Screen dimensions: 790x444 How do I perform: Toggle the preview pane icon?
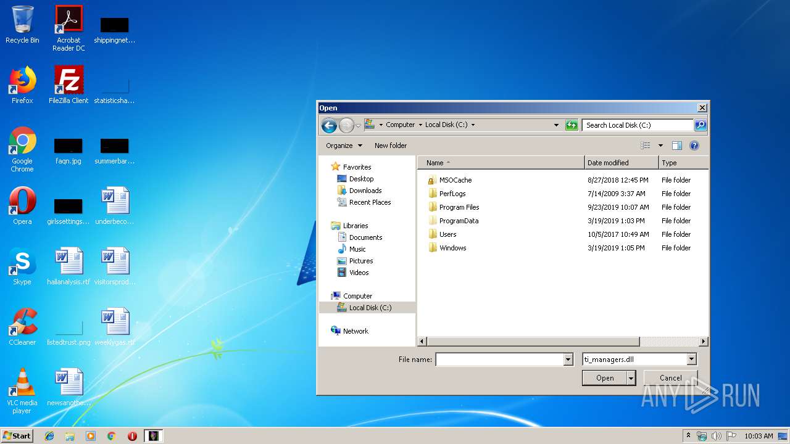(x=677, y=146)
